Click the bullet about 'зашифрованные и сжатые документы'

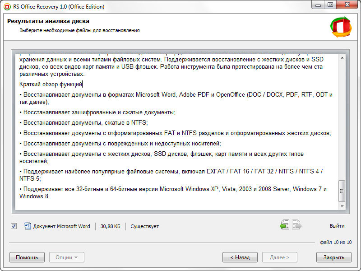[97, 112]
